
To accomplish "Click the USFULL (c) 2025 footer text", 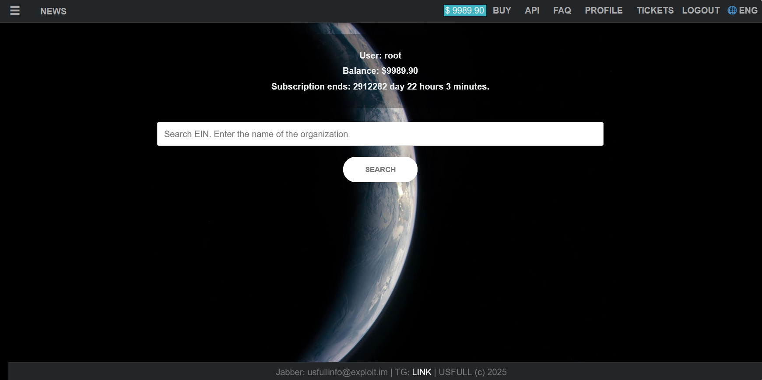I will tap(472, 372).
